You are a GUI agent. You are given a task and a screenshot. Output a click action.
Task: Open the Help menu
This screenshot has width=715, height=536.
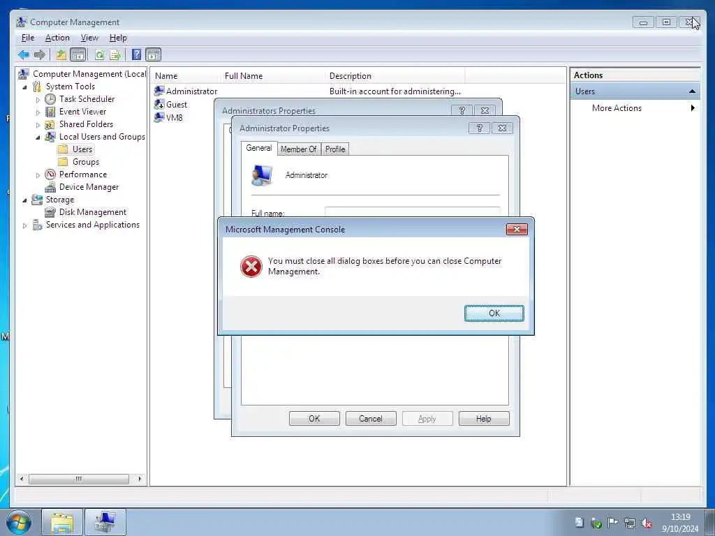118,38
